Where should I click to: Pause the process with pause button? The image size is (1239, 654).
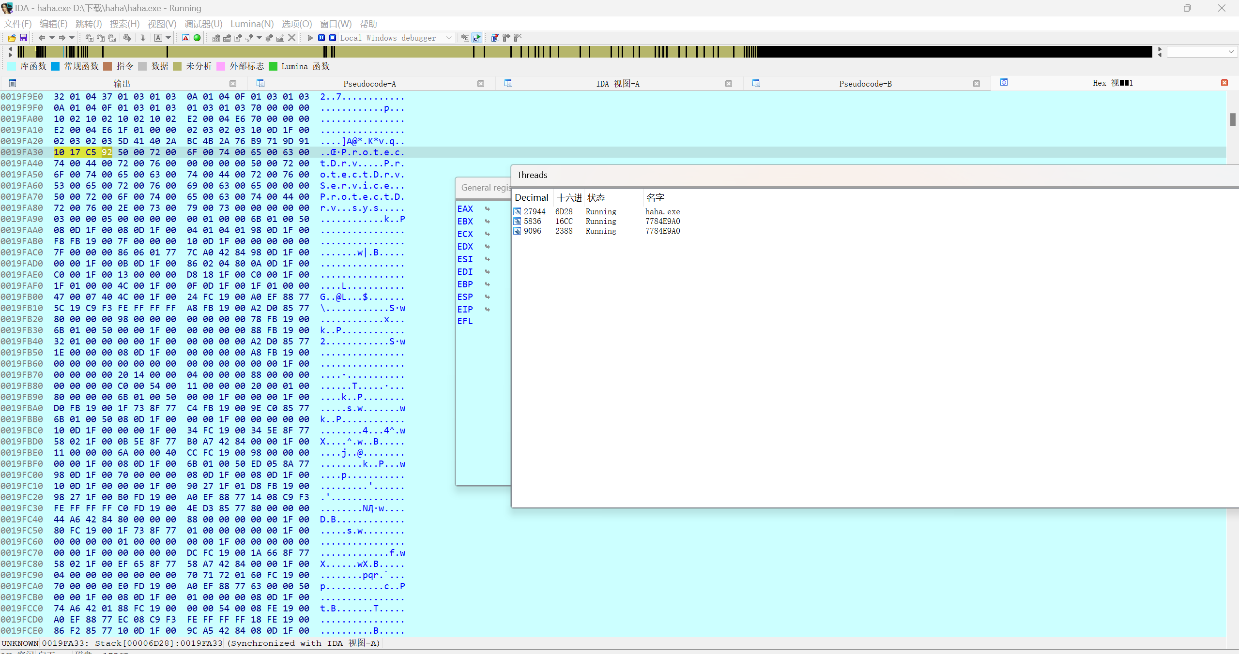click(321, 38)
